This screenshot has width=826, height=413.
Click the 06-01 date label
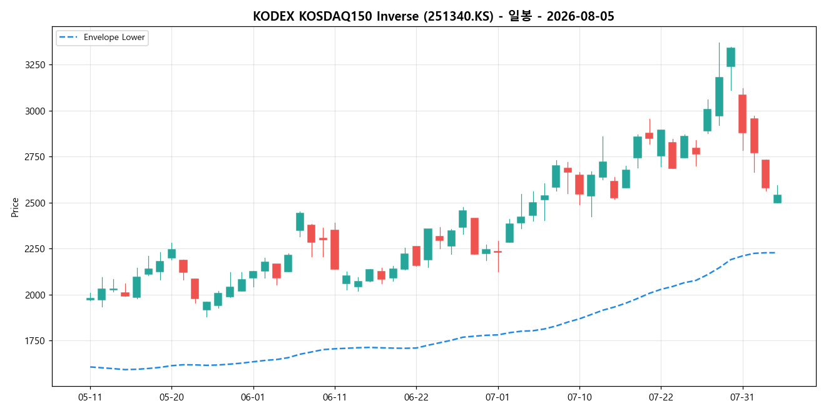point(253,397)
